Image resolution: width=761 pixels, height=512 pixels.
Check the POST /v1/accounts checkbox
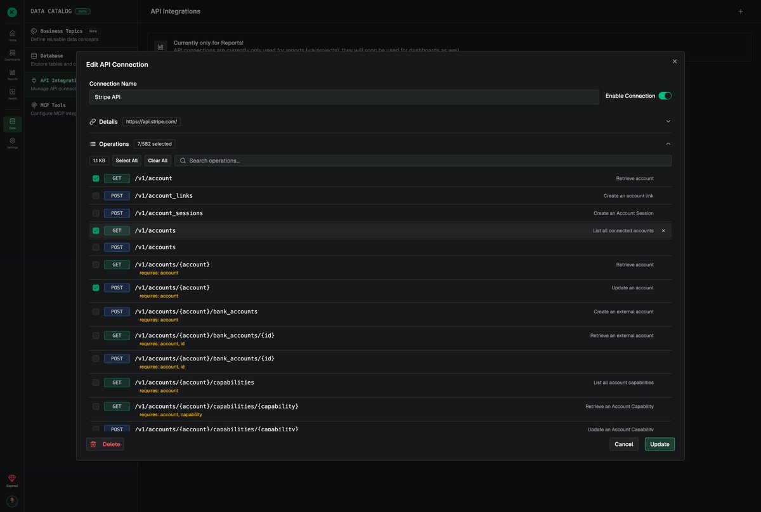[x=96, y=247]
